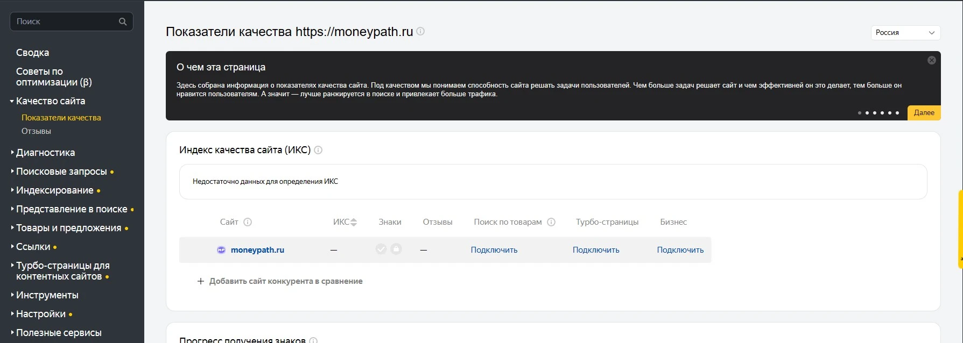963x343 pixels.
Task: Click Подключить under Турбо-страницы
Action: point(596,250)
